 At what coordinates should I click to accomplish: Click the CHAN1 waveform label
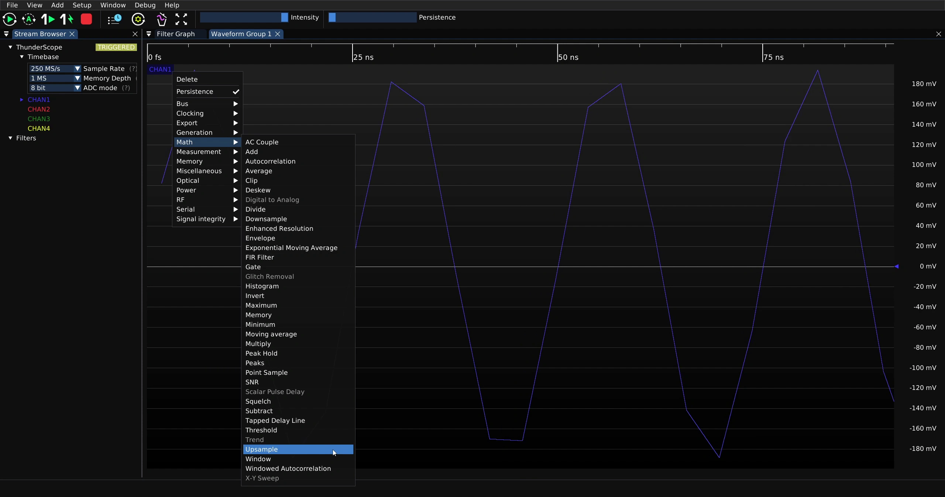160,69
